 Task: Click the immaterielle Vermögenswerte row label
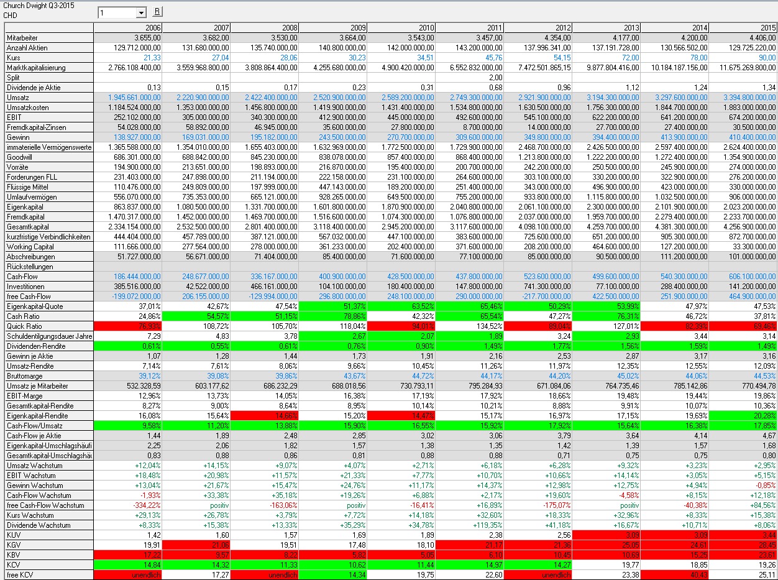49,147
